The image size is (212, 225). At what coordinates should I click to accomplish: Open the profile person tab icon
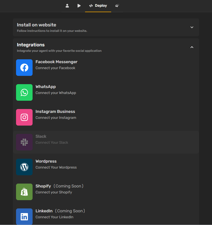click(x=67, y=6)
